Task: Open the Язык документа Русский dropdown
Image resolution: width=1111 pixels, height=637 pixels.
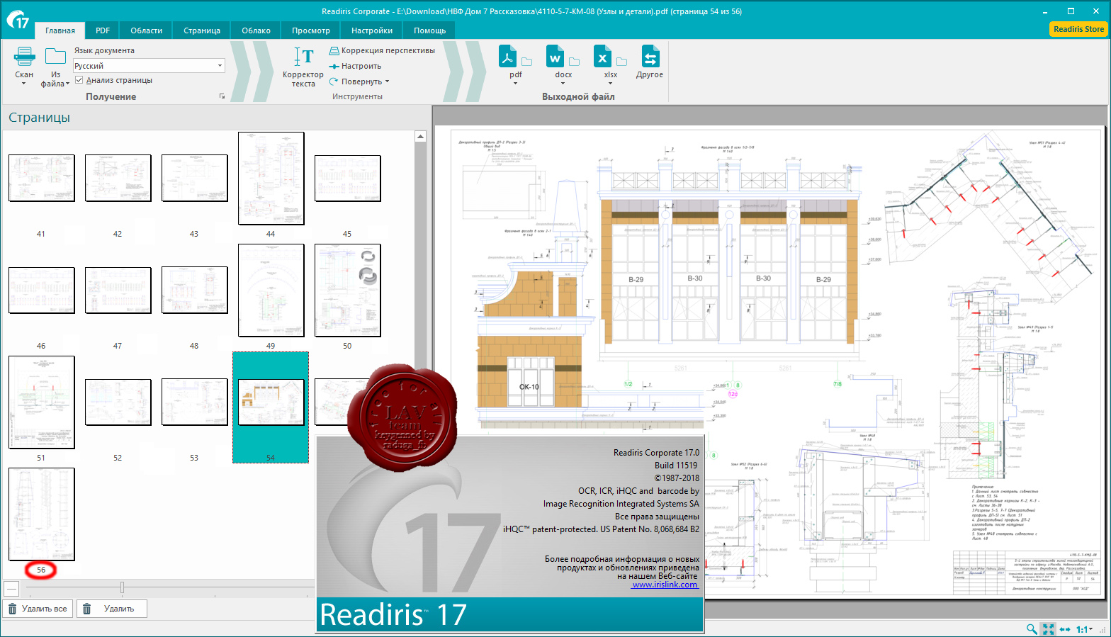Action: coord(150,65)
